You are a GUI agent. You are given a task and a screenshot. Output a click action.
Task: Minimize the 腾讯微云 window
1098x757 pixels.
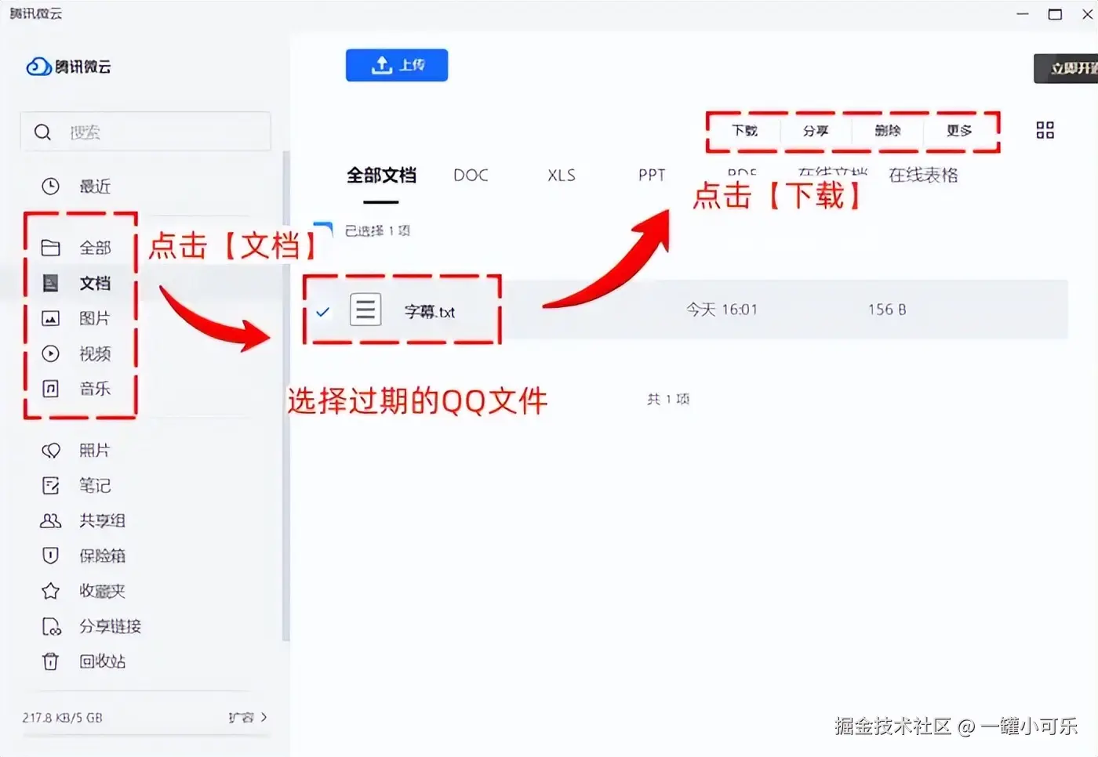pyautogui.click(x=1023, y=14)
